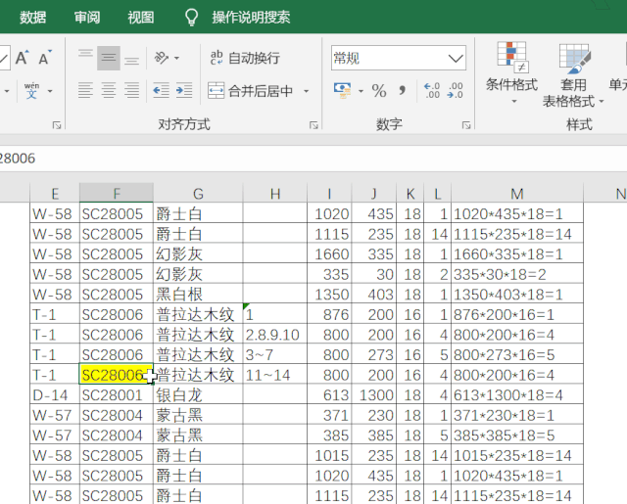
Task: Decrease font size with the small A button
Action: pos(45,58)
